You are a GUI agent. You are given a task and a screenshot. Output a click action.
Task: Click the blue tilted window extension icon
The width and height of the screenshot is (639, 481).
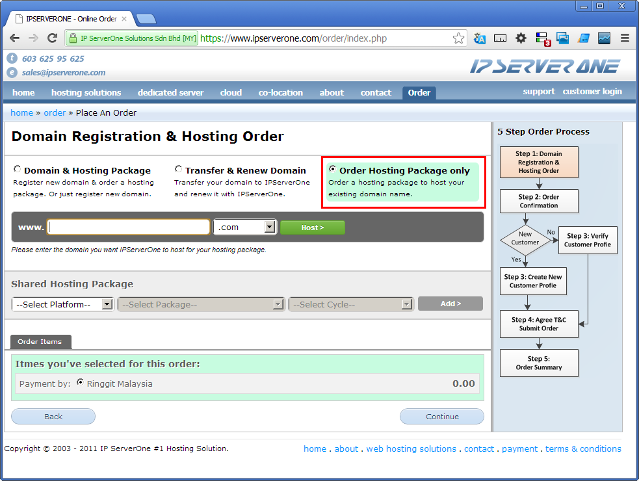(584, 38)
